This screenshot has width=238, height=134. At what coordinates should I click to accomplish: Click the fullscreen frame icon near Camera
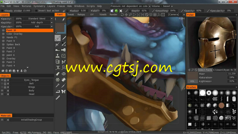click(163, 15)
